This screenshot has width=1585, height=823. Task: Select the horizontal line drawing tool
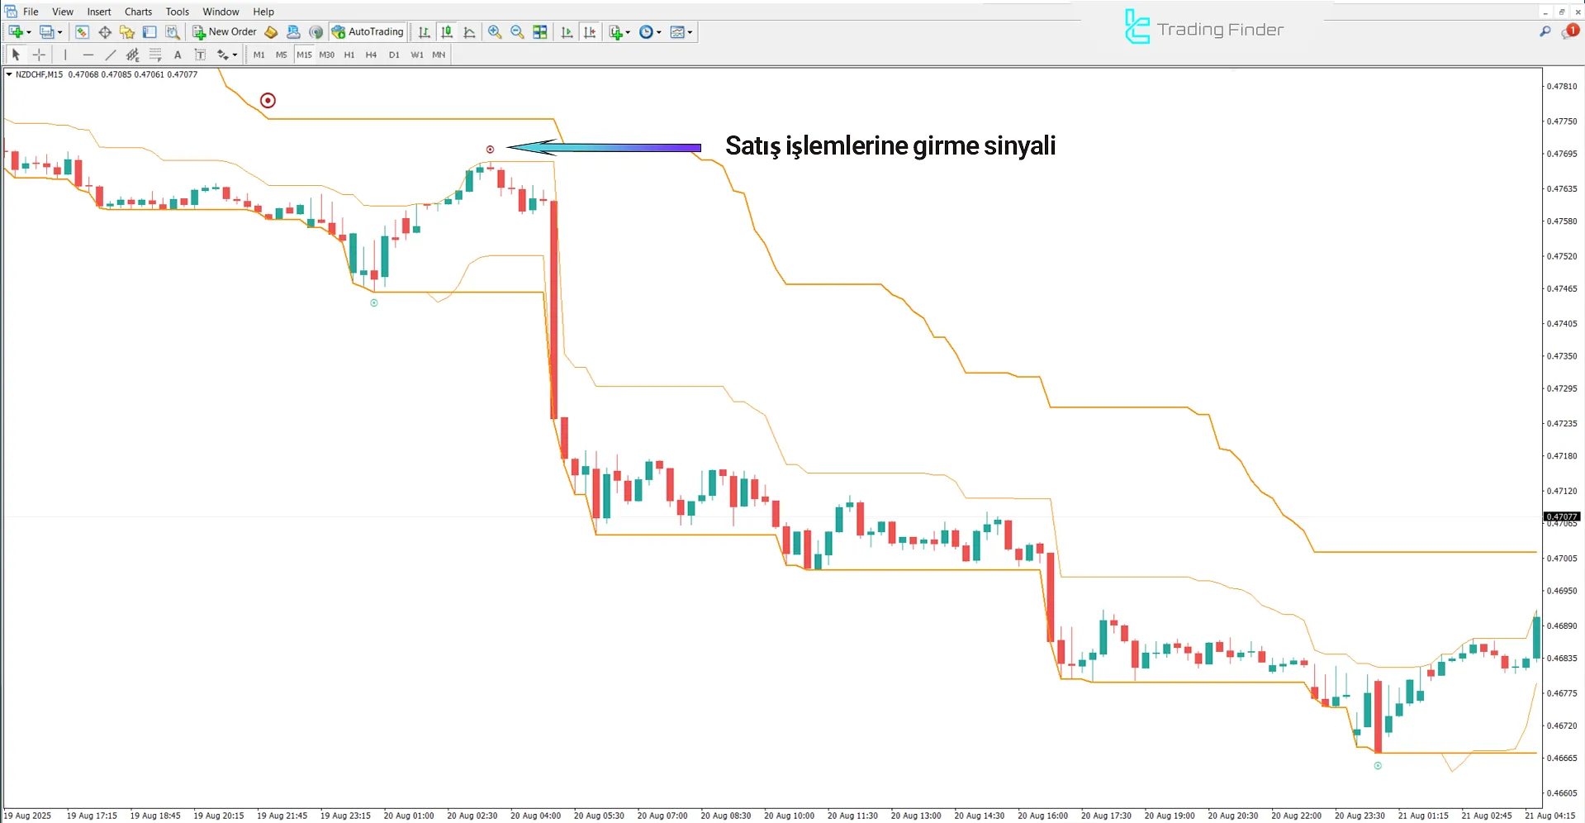point(88,55)
